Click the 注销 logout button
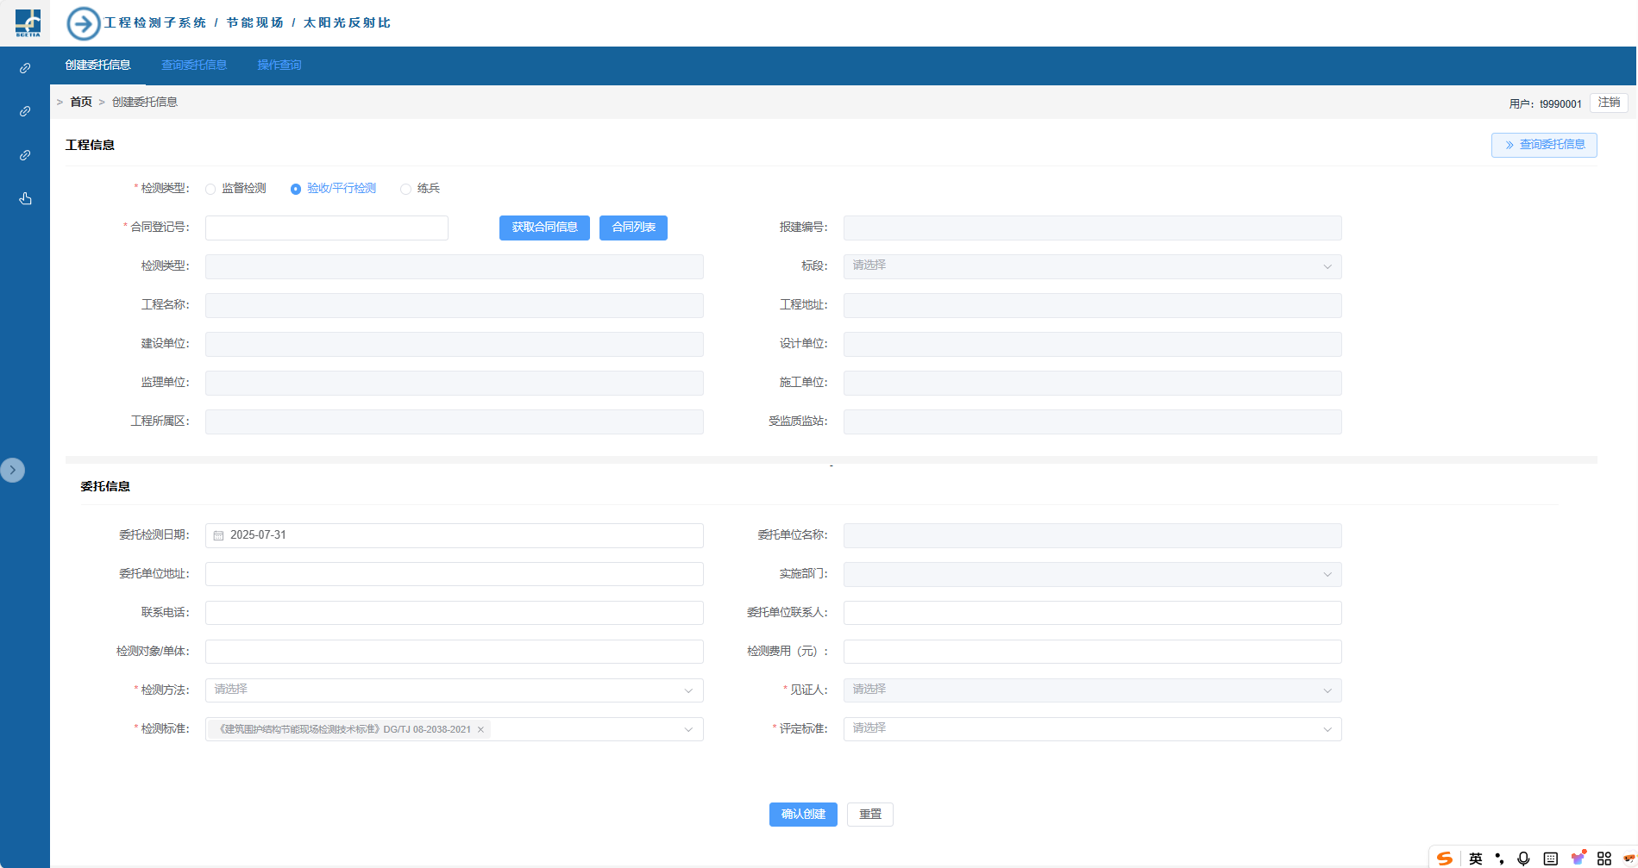 click(x=1608, y=103)
